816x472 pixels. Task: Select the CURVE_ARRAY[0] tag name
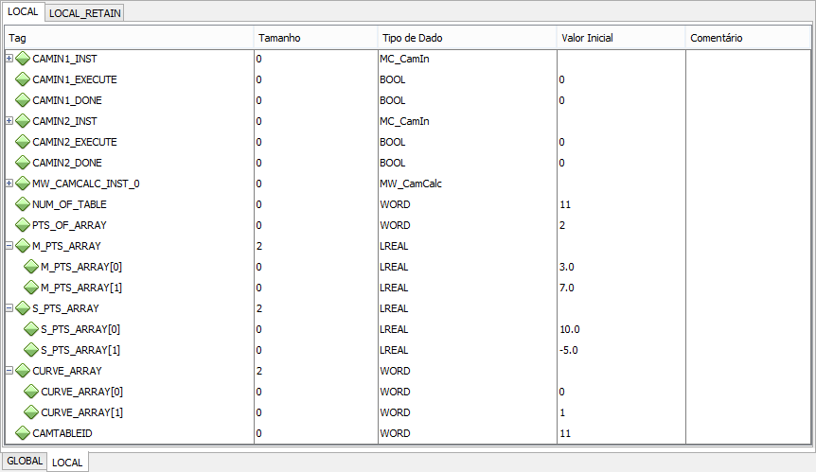pos(81,392)
